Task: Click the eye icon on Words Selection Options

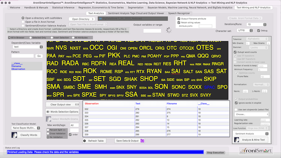Action: coord(48,112)
